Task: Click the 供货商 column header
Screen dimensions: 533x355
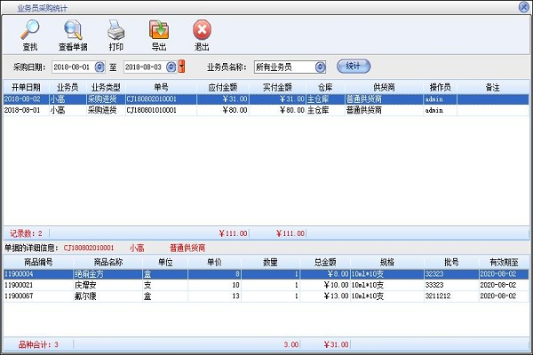Action: point(384,87)
